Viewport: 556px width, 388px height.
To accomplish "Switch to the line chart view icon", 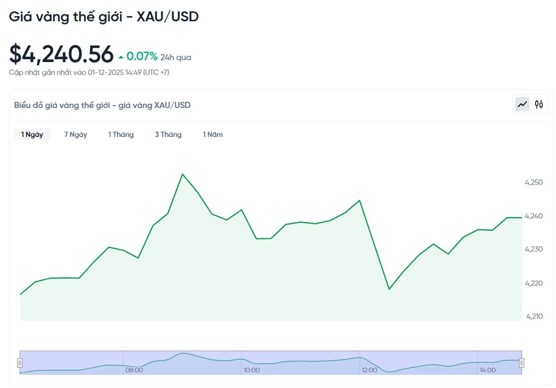I will [522, 104].
